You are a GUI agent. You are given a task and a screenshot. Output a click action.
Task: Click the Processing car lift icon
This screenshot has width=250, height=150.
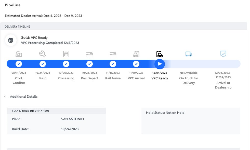pyautogui.click(x=66, y=54)
